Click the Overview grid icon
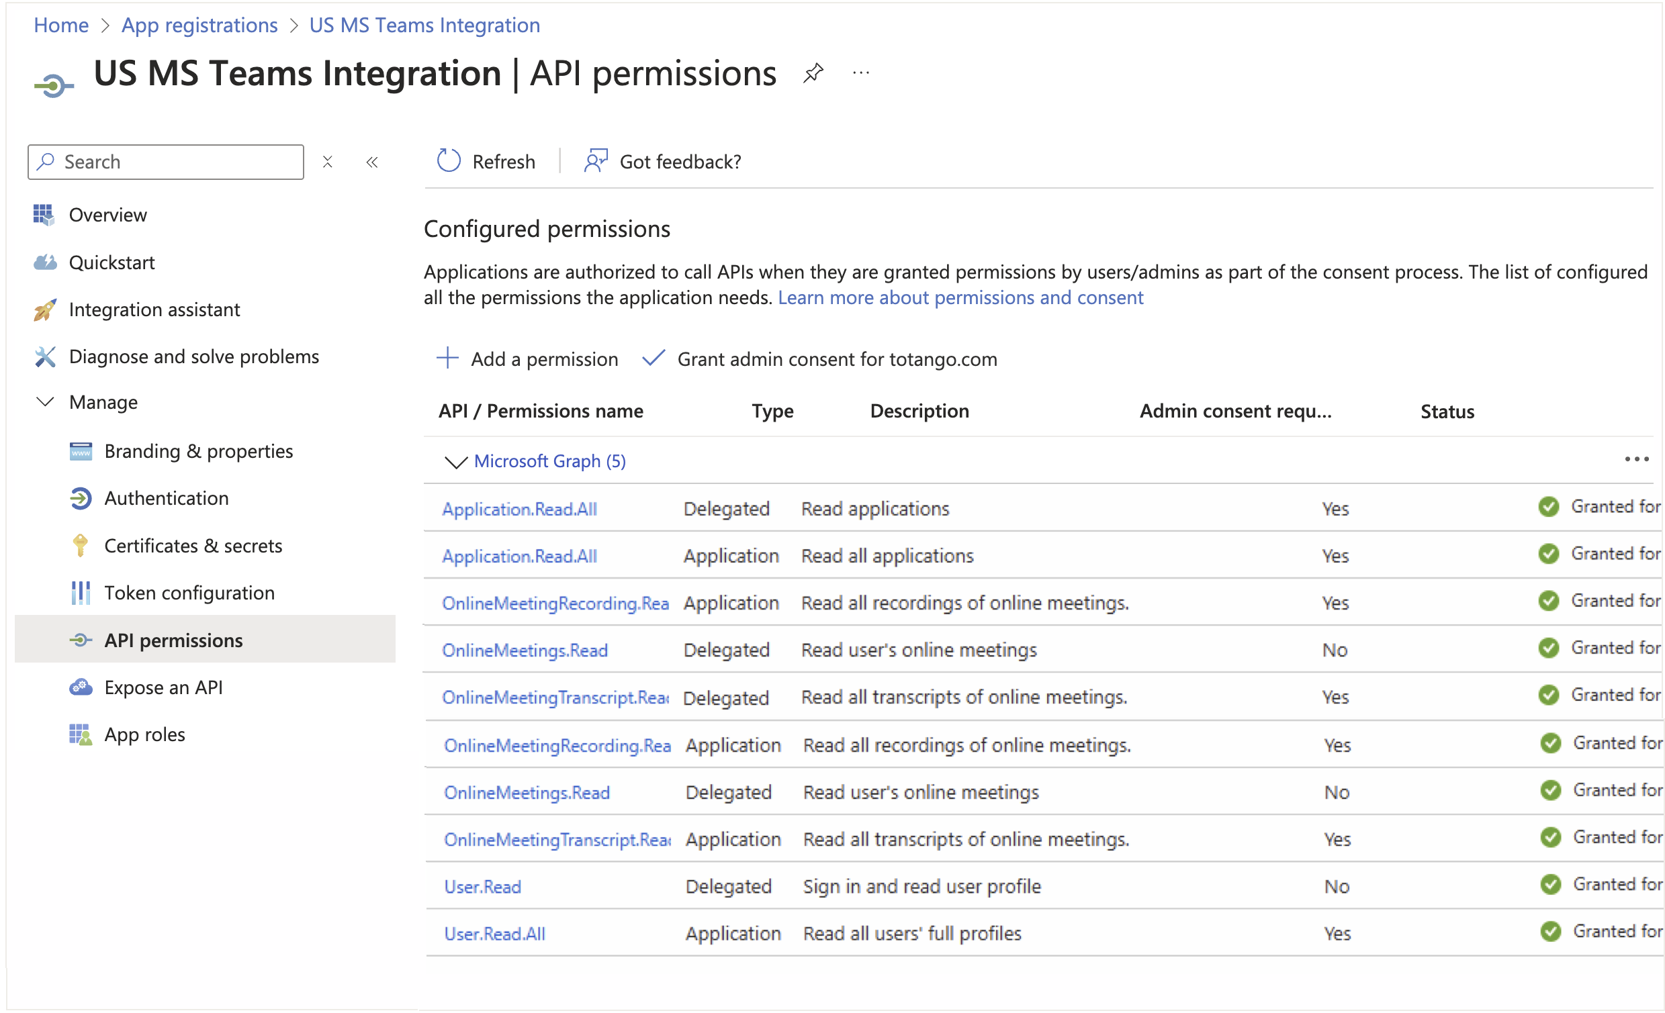Image resolution: width=1665 pixels, height=1013 pixels. 44,215
